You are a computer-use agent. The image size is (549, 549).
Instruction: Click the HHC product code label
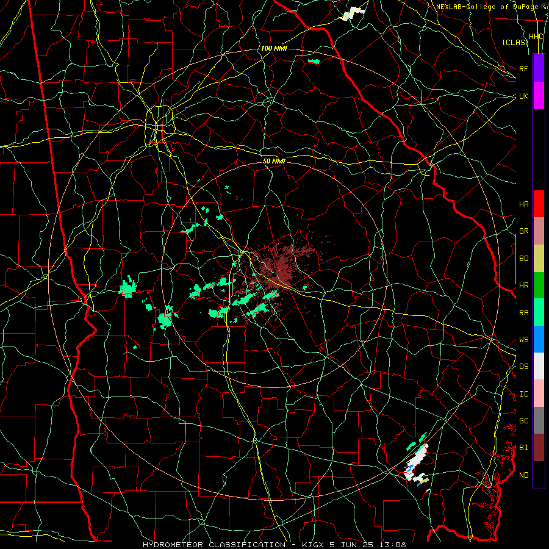click(536, 37)
